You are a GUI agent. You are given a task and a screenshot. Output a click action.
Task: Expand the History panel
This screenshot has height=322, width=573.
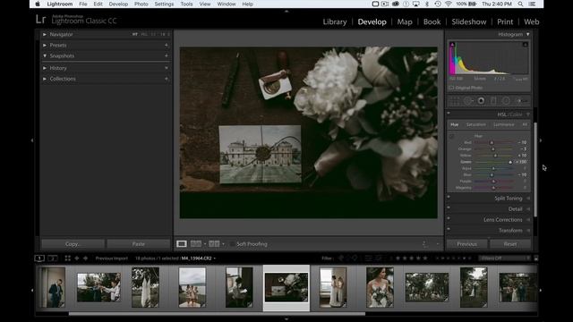pos(45,68)
